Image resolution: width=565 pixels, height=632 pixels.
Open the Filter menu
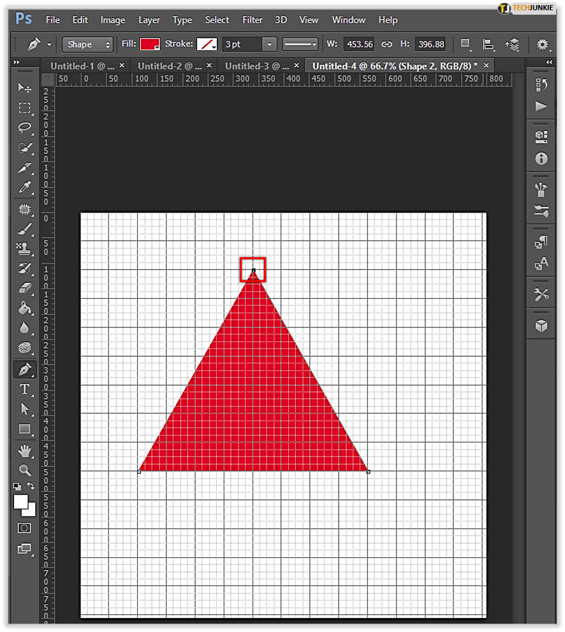pyautogui.click(x=253, y=20)
